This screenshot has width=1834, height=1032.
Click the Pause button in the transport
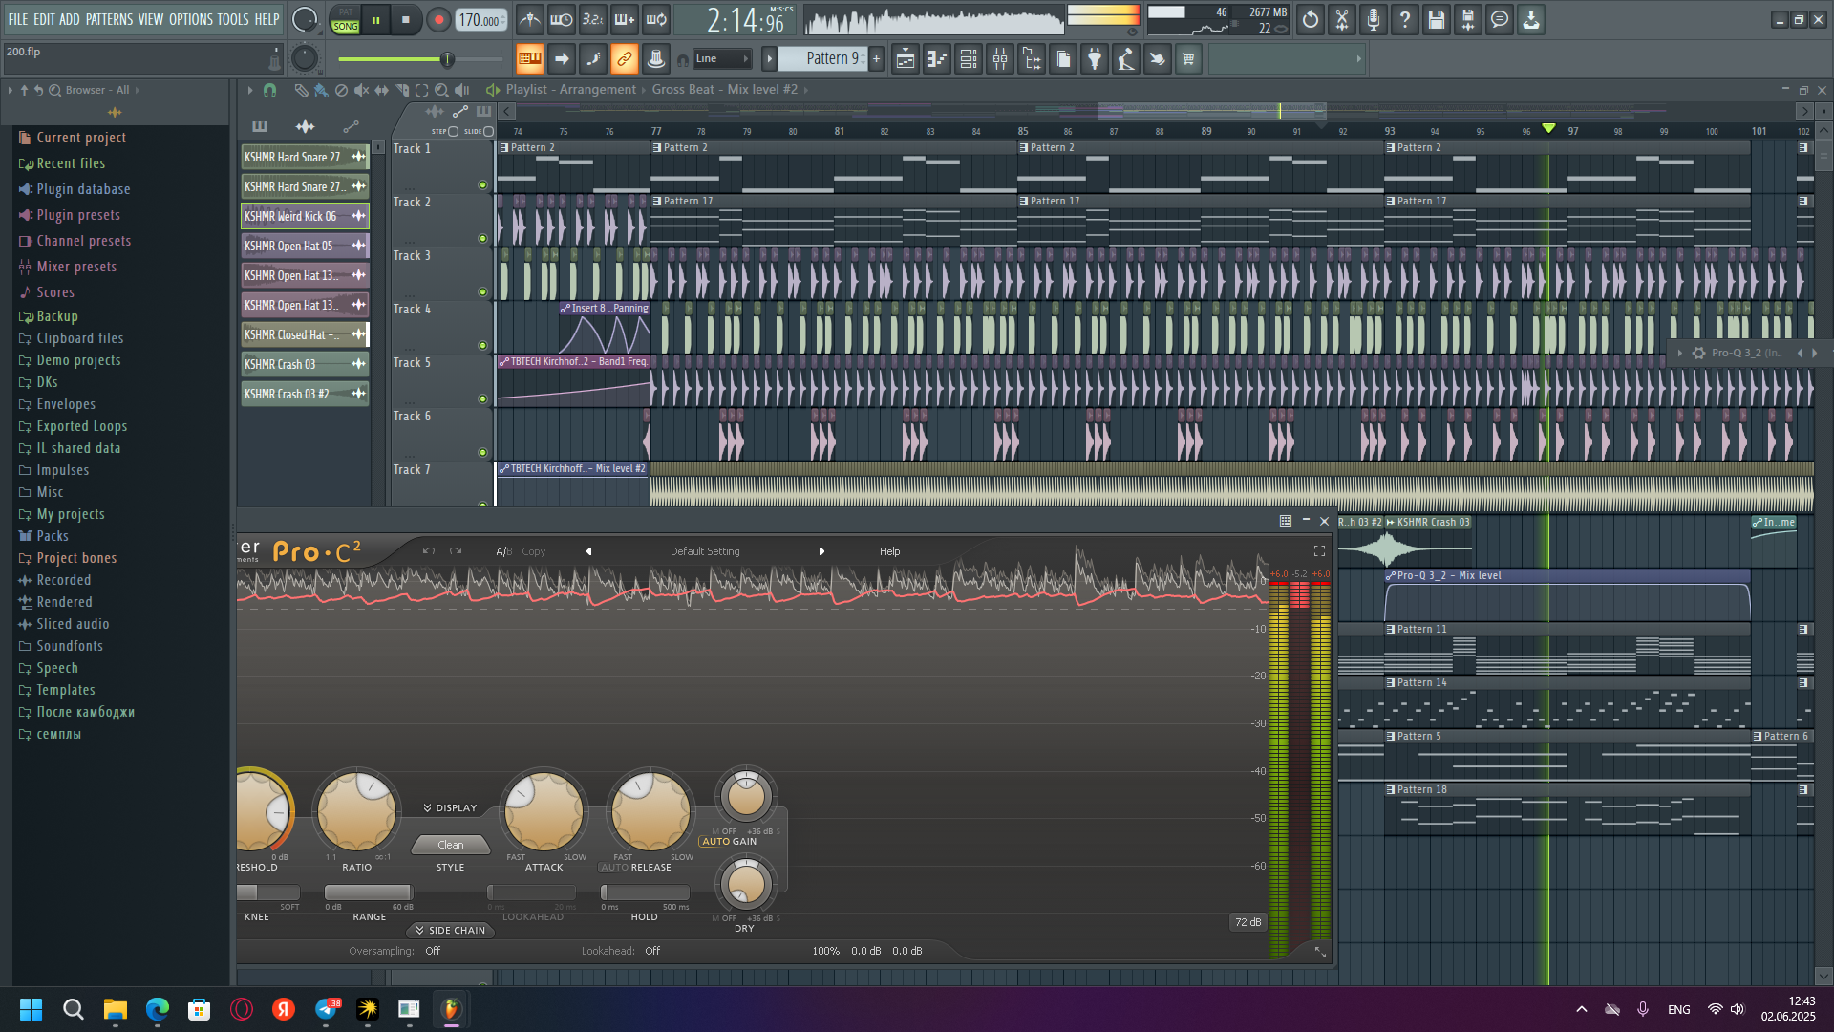click(375, 20)
